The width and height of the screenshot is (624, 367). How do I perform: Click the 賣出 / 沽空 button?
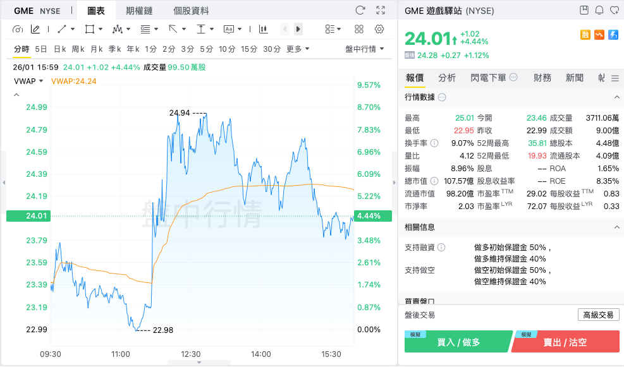(x=565, y=342)
